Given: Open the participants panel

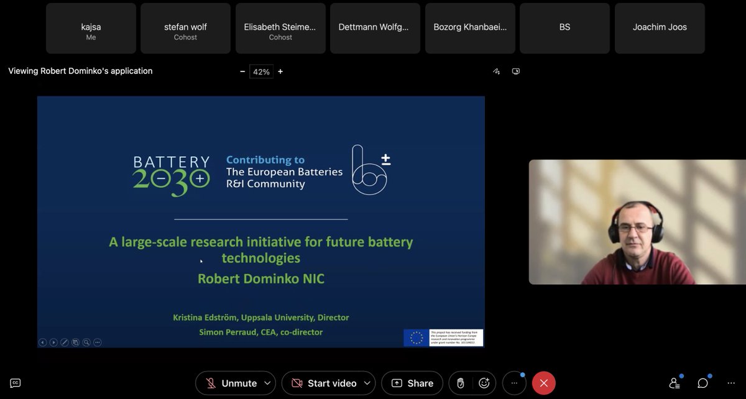Looking at the screenshot, I should (674, 383).
